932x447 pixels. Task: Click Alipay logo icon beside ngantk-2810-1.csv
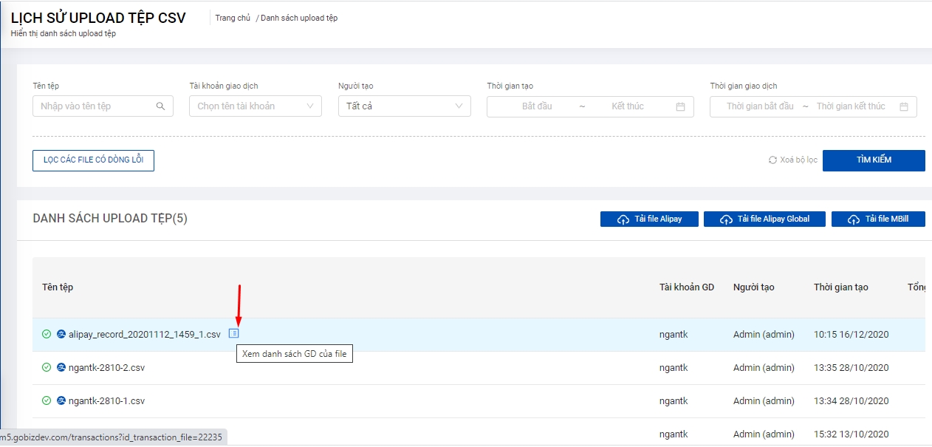click(x=61, y=400)
